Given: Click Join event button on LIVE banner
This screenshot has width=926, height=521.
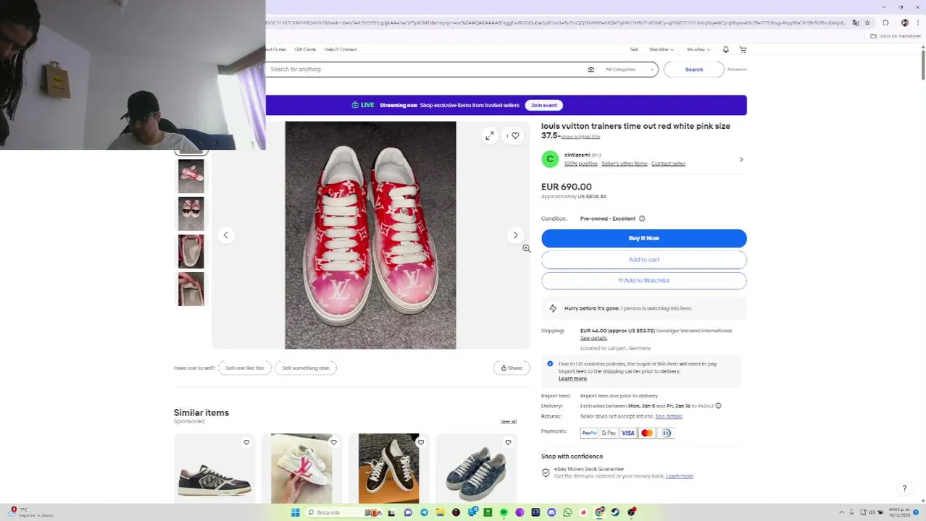Looking at the screenshot, I should tap(544, 105).
